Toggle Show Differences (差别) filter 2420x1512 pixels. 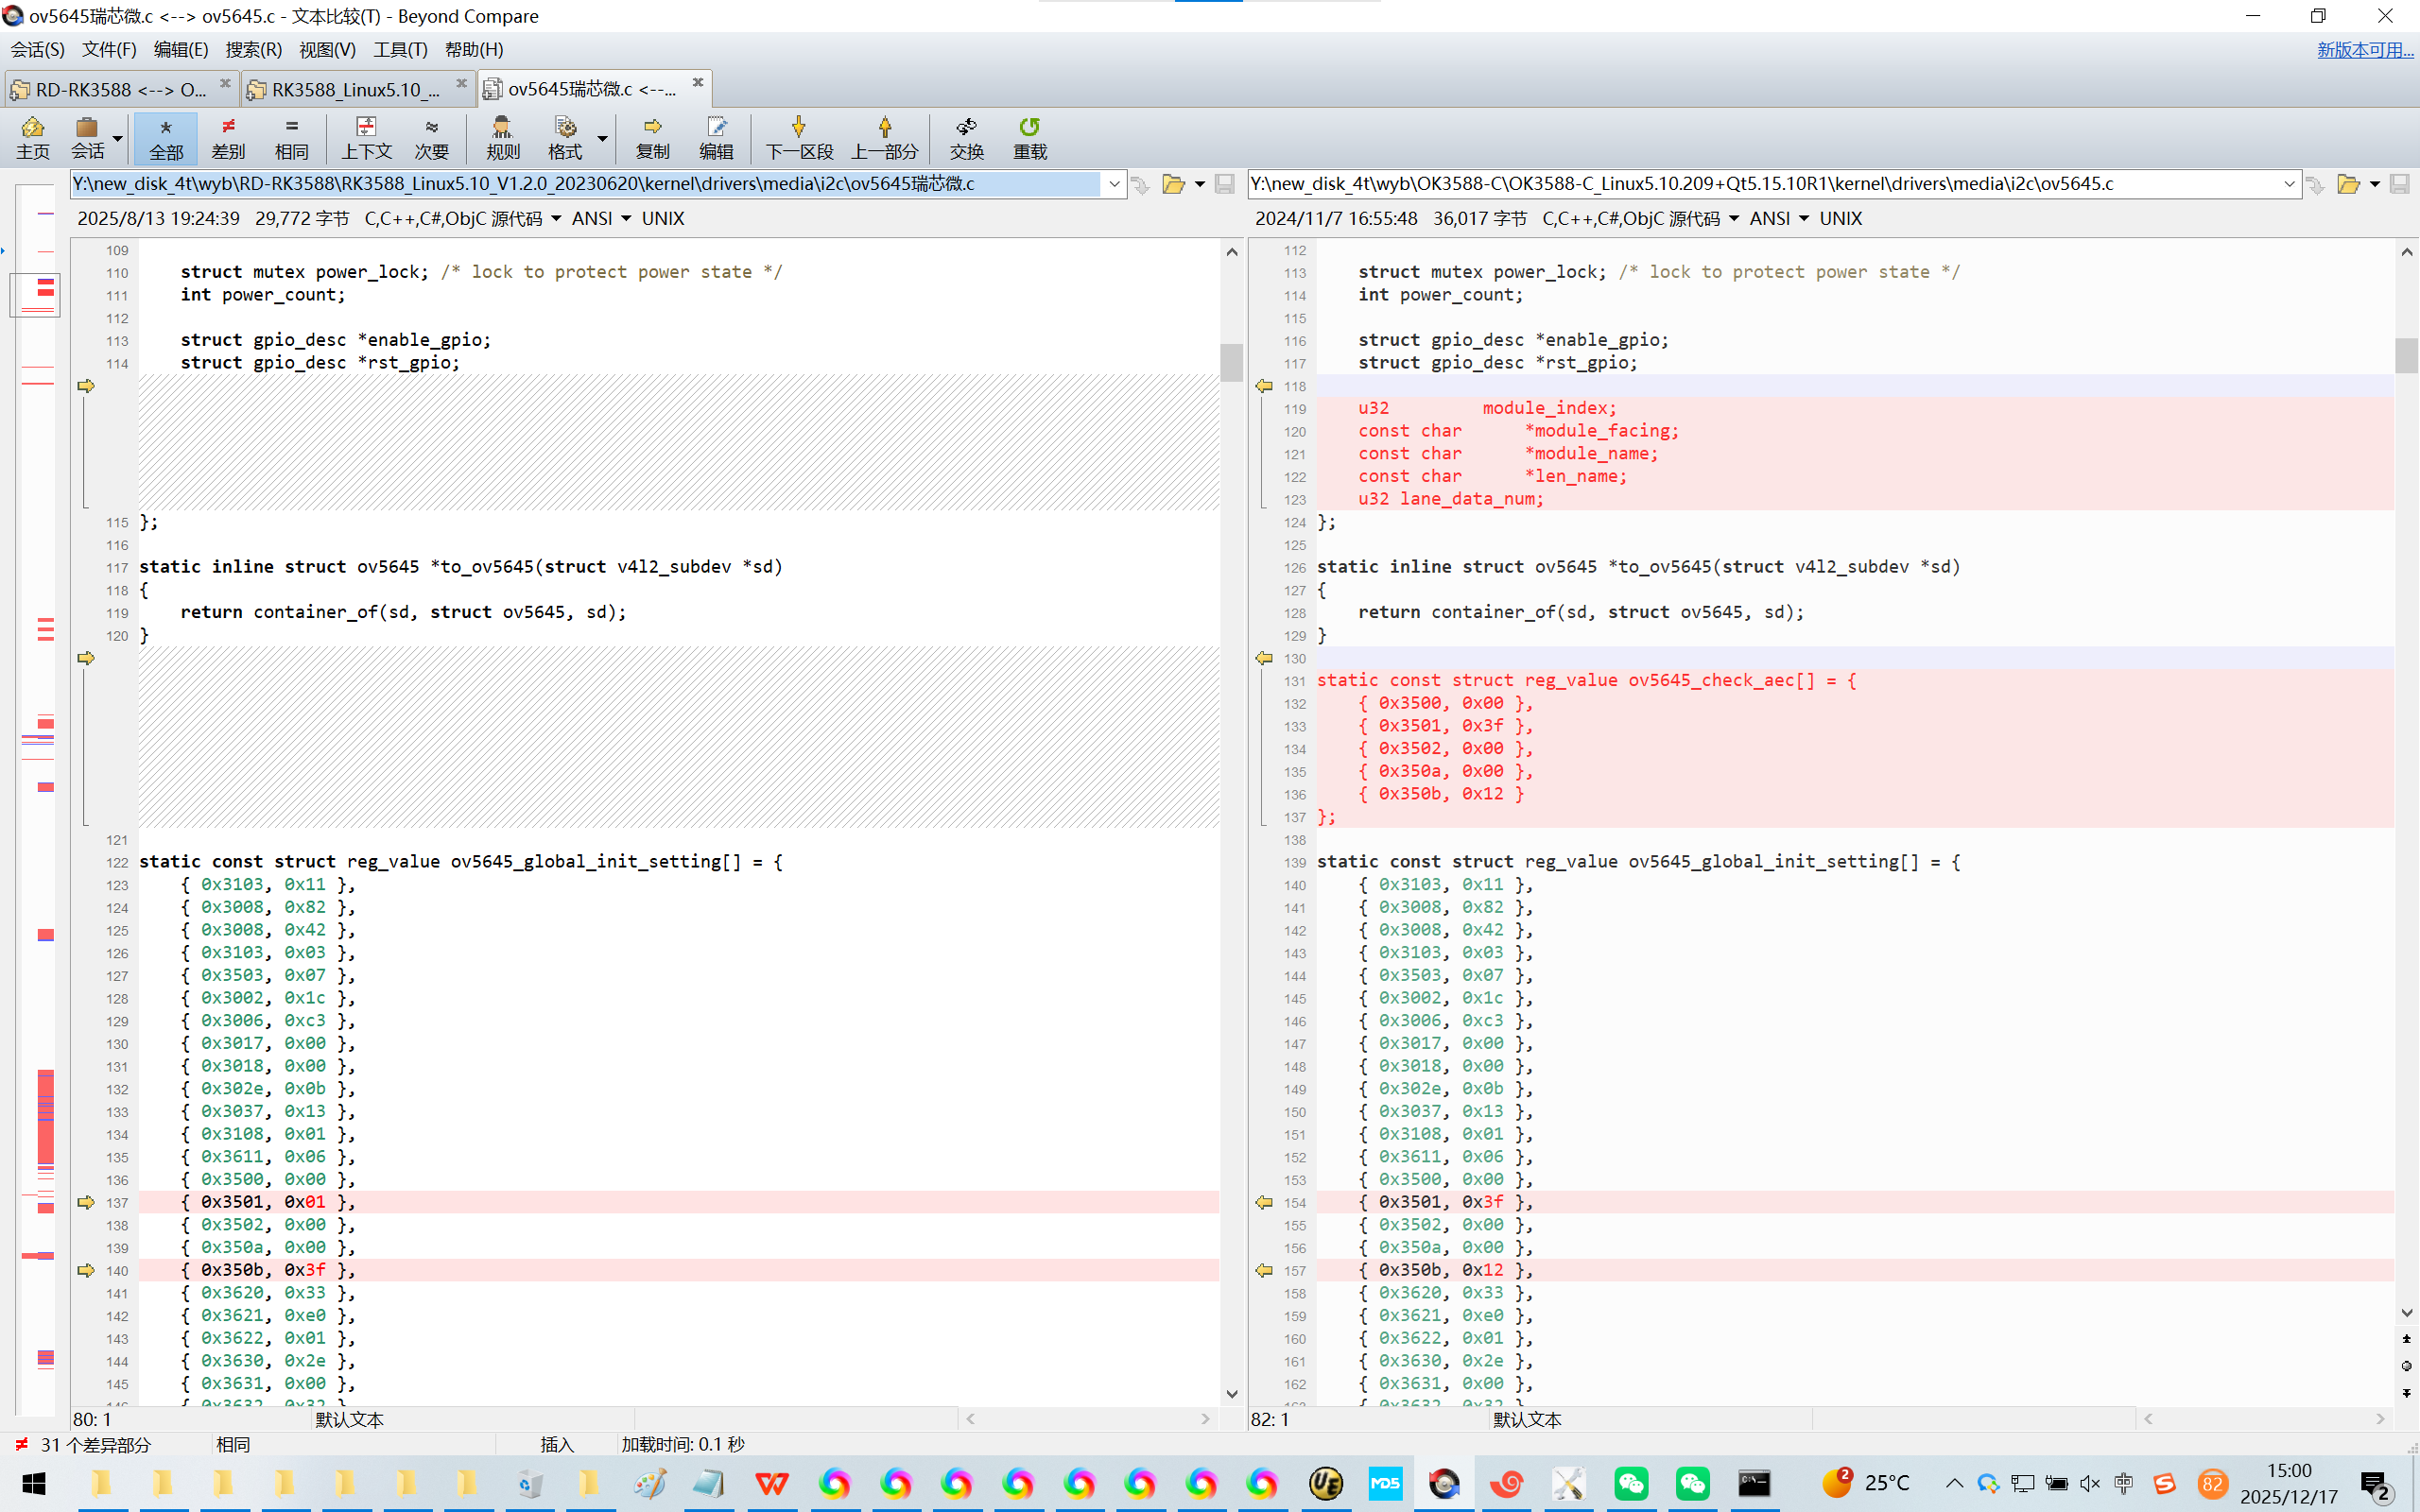(228, 137)
